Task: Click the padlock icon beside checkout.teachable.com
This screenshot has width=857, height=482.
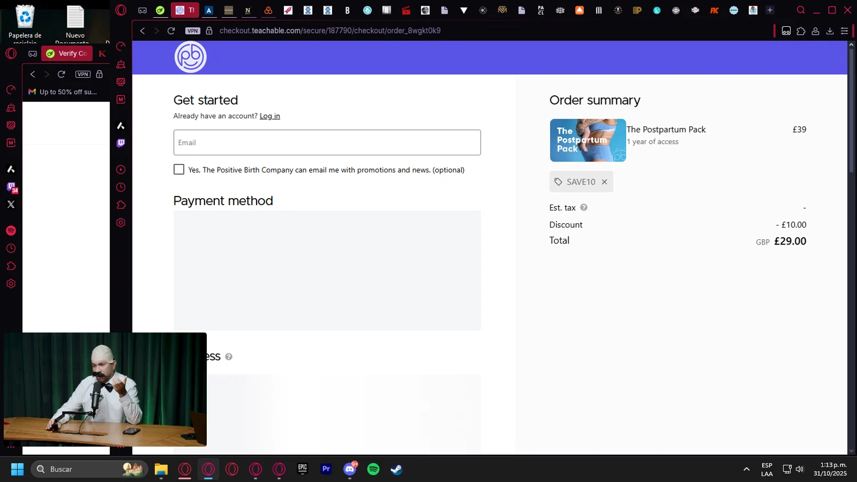Action: pyautogui.click(x=209, y=31)
